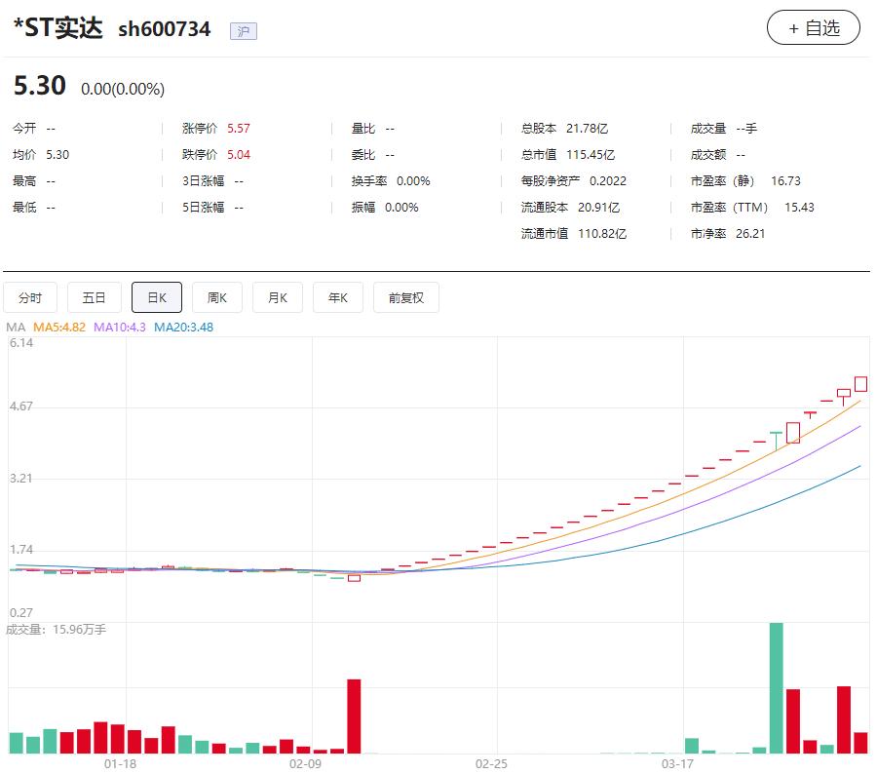Click the stock code sh600734
Viewport: 877px width, 774px height.
point(164,28)
